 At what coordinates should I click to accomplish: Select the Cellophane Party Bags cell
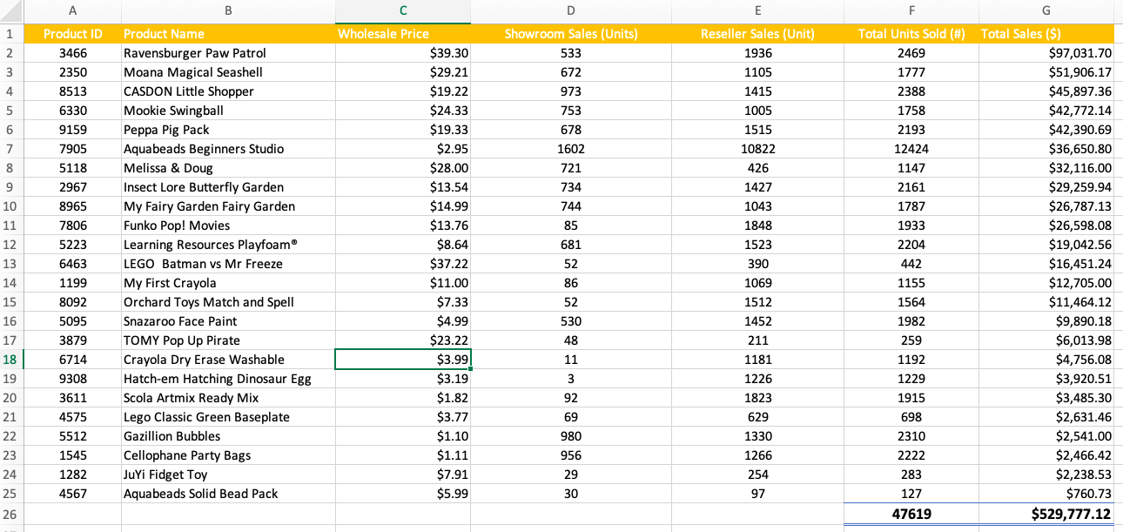coord(228,455)
